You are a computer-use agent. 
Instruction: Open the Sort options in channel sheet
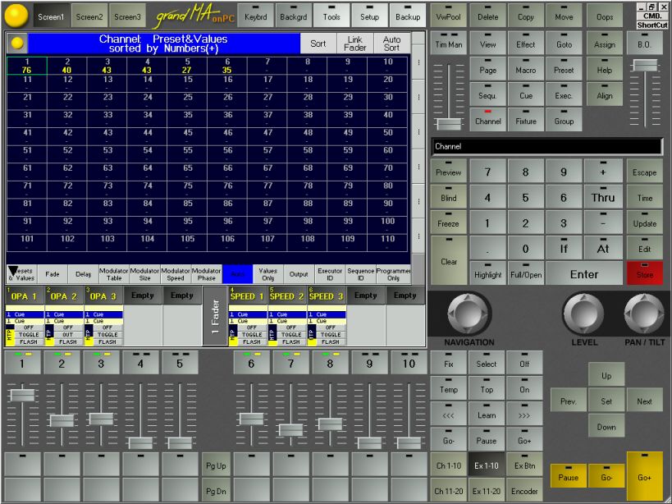pos(318,44)
